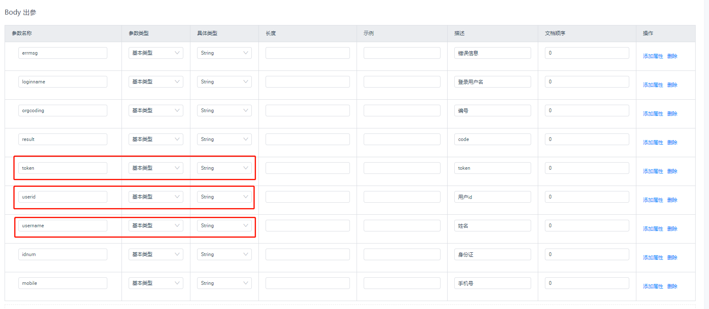Click 添加属性 link for orgcoding
The height and width of the screenshot is (309, 709).
(x=653, y=114)
